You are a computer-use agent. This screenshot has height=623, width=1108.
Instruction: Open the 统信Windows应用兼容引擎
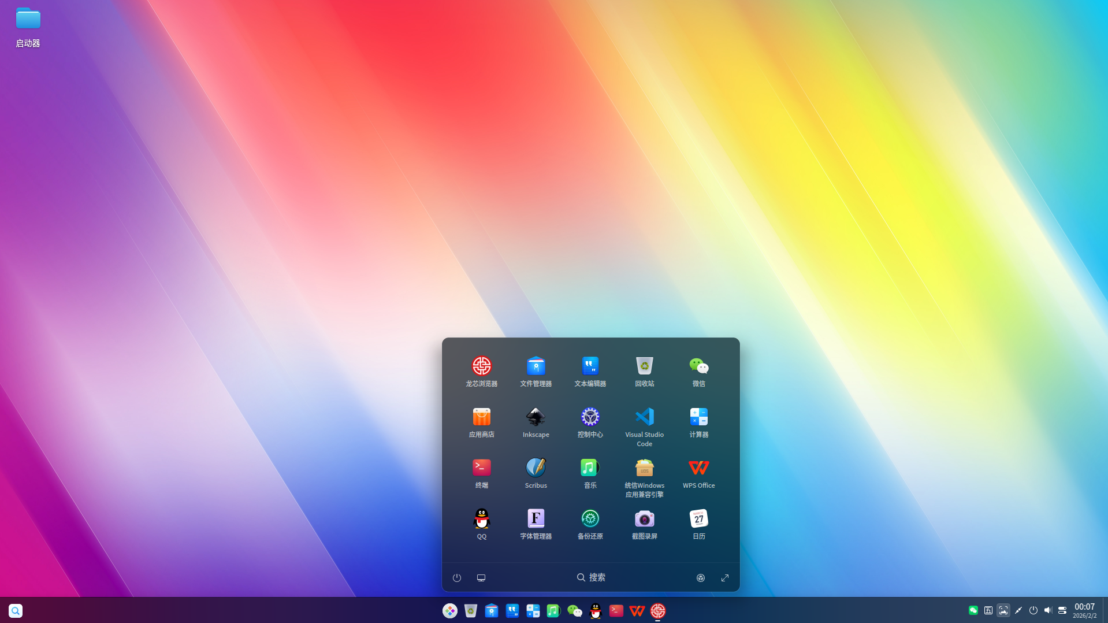coord(644,466)
